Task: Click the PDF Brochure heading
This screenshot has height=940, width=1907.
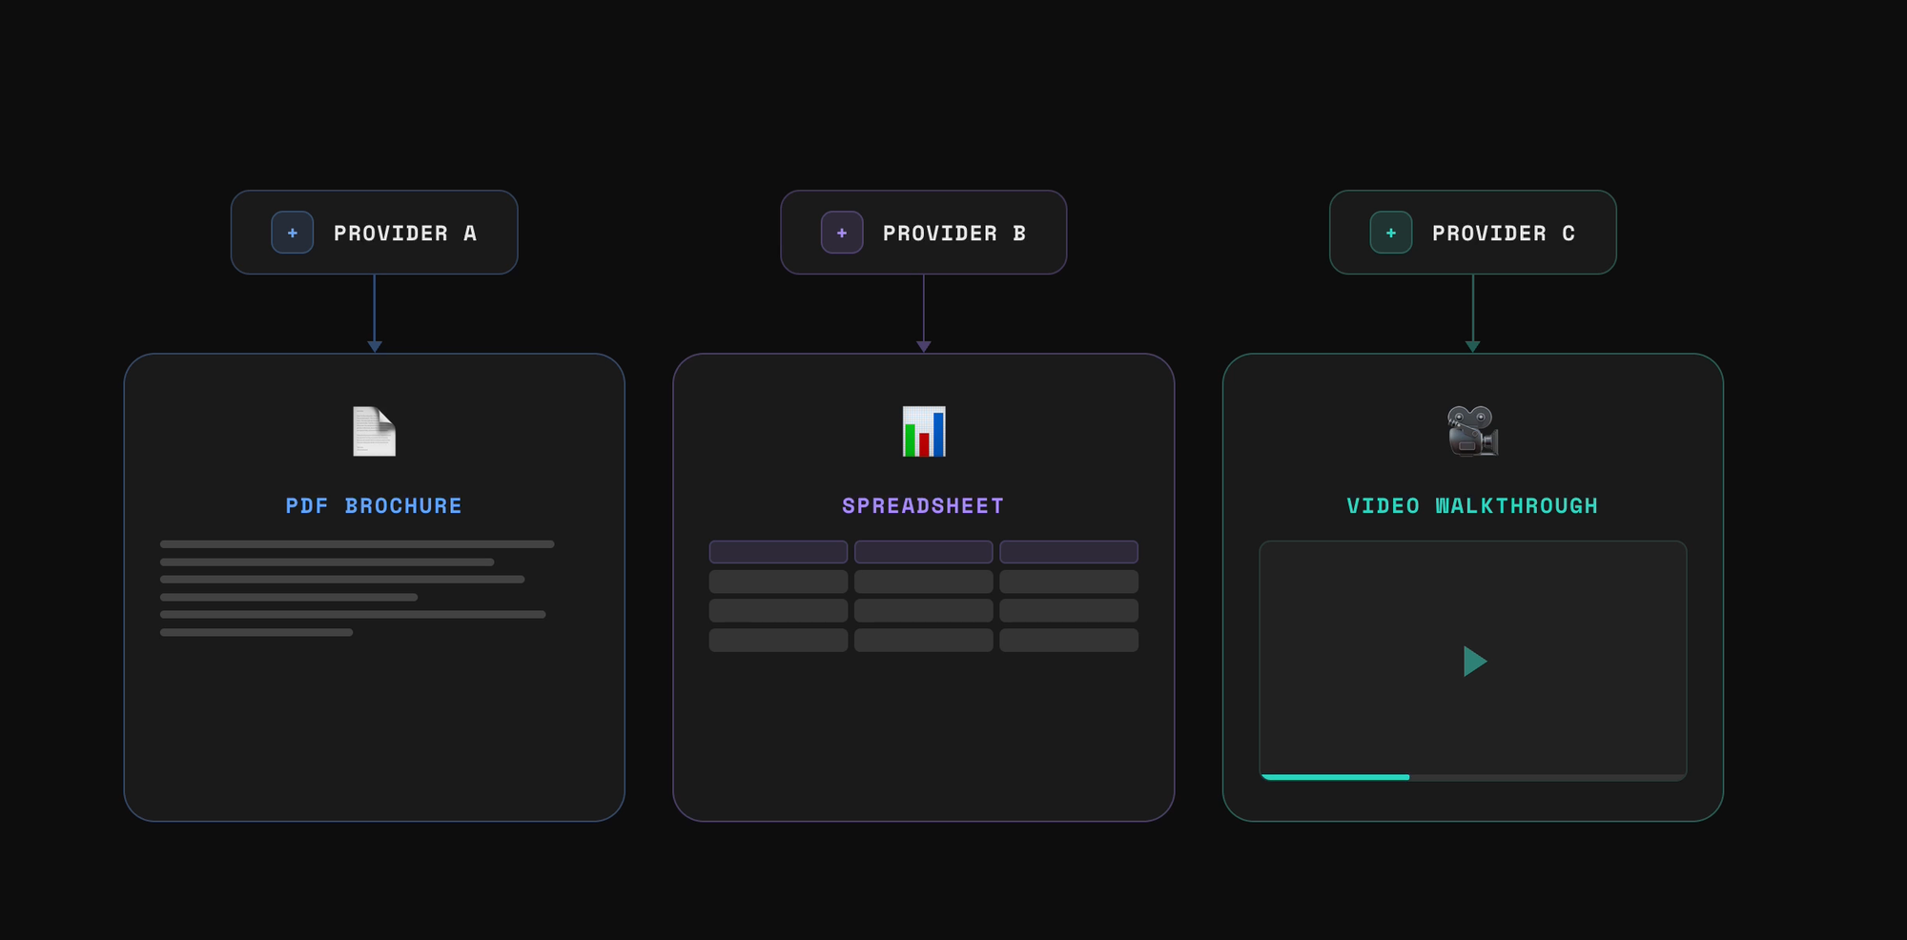Action: tap(374, 506)
